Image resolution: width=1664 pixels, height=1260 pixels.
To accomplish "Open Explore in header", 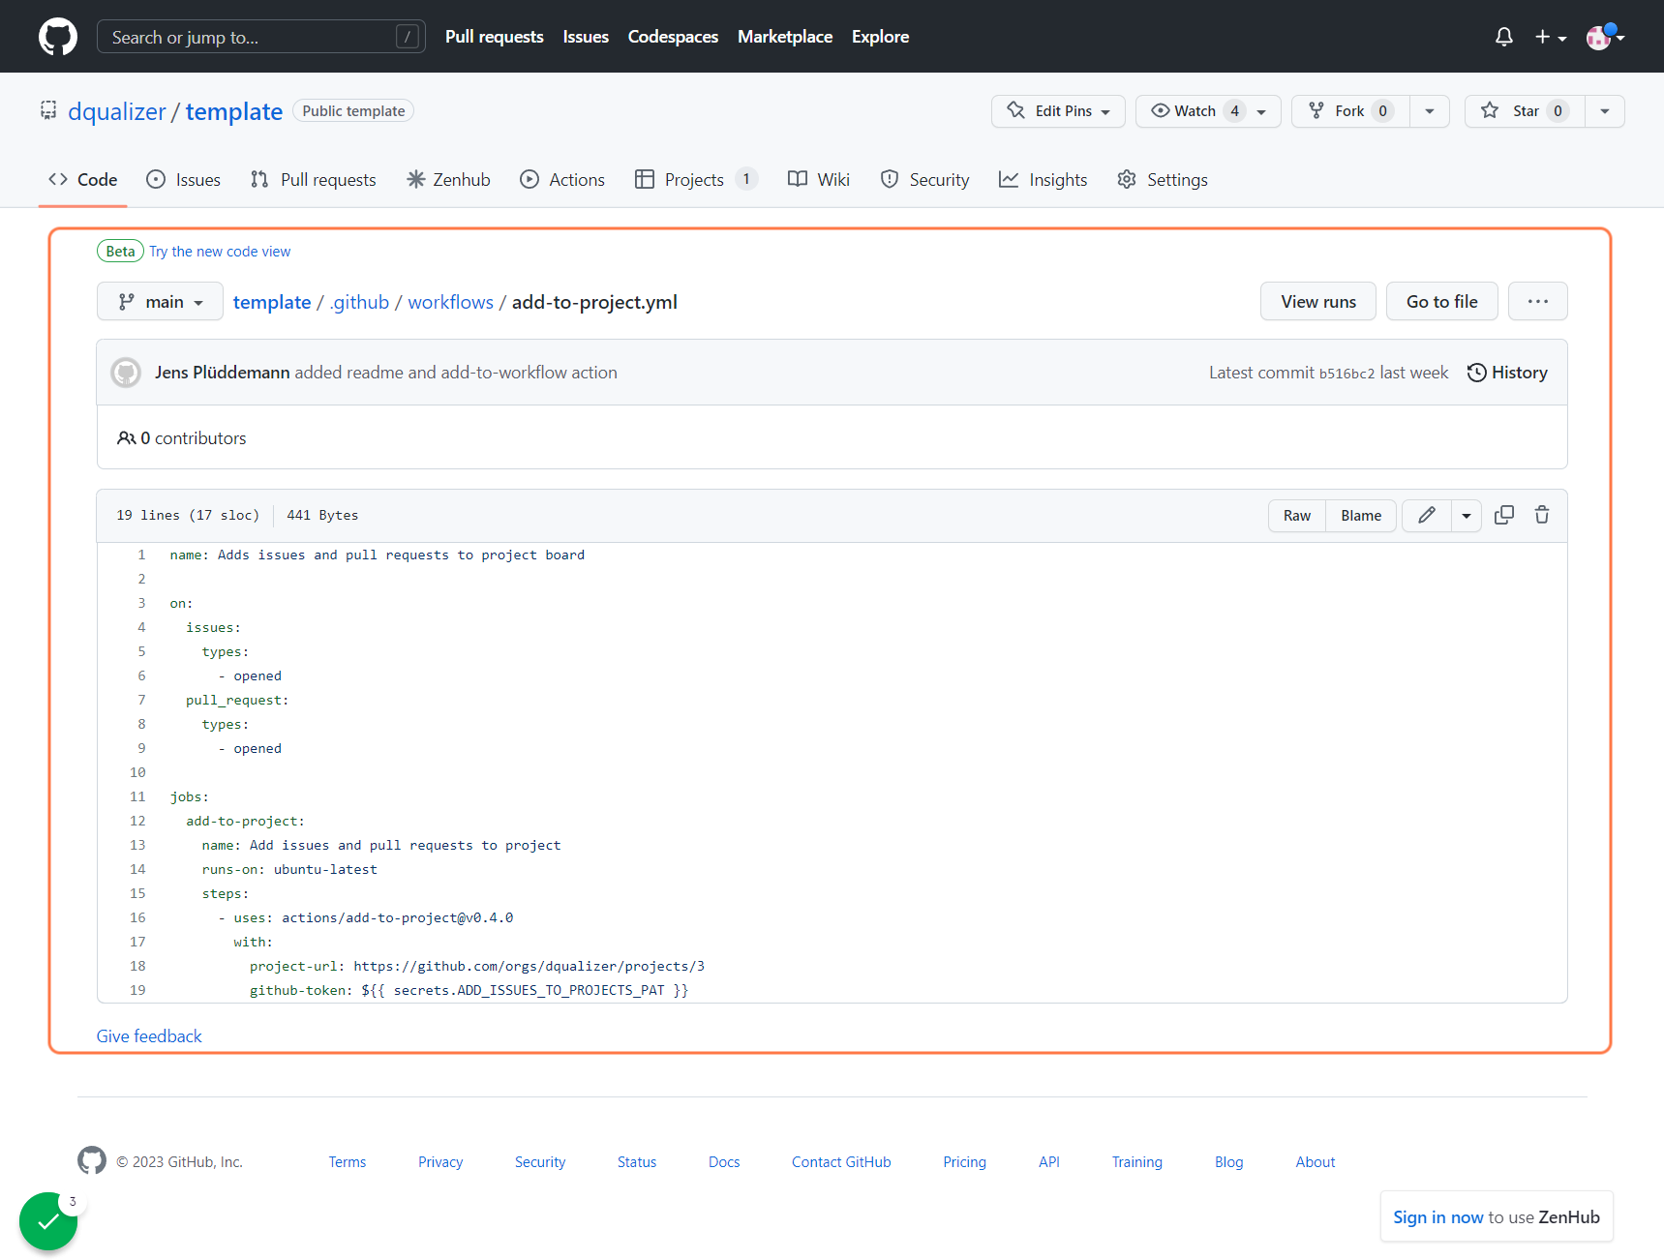I will pos(880,37).
